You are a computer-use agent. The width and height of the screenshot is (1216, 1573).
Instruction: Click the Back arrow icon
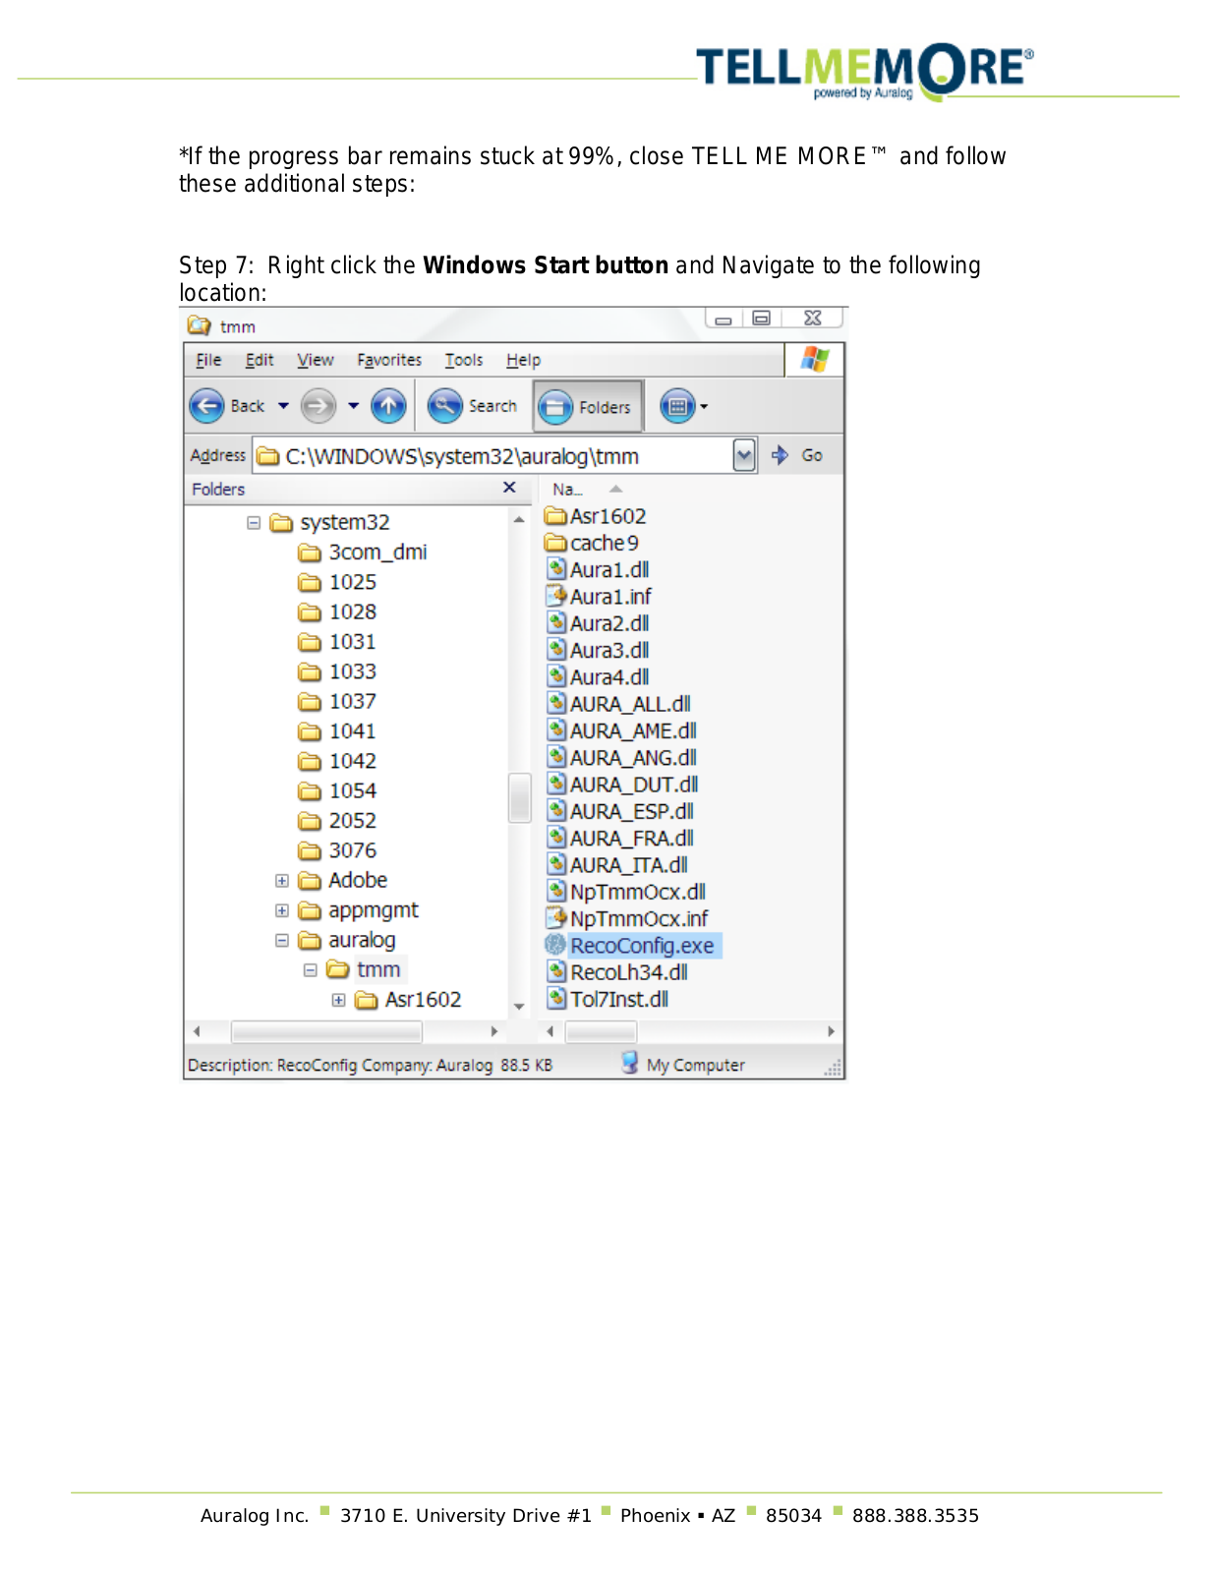pyautogui.click(x=206, y=406)
